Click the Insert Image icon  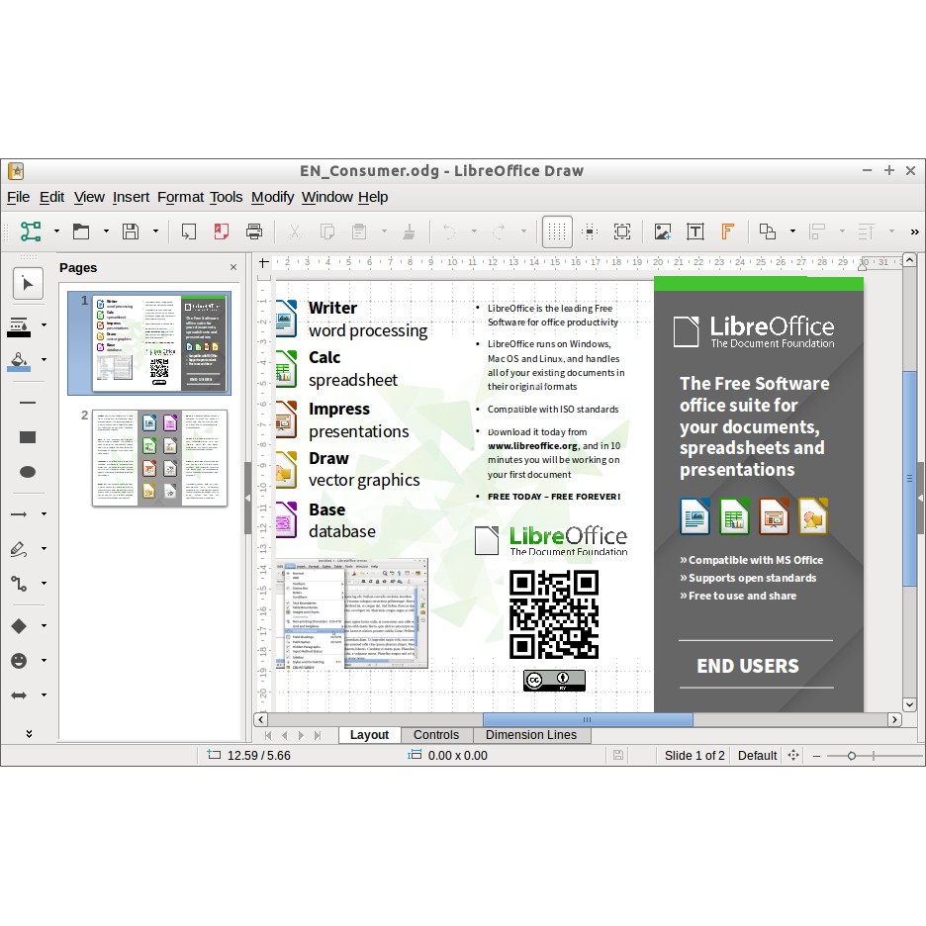[x=662, y=231]
